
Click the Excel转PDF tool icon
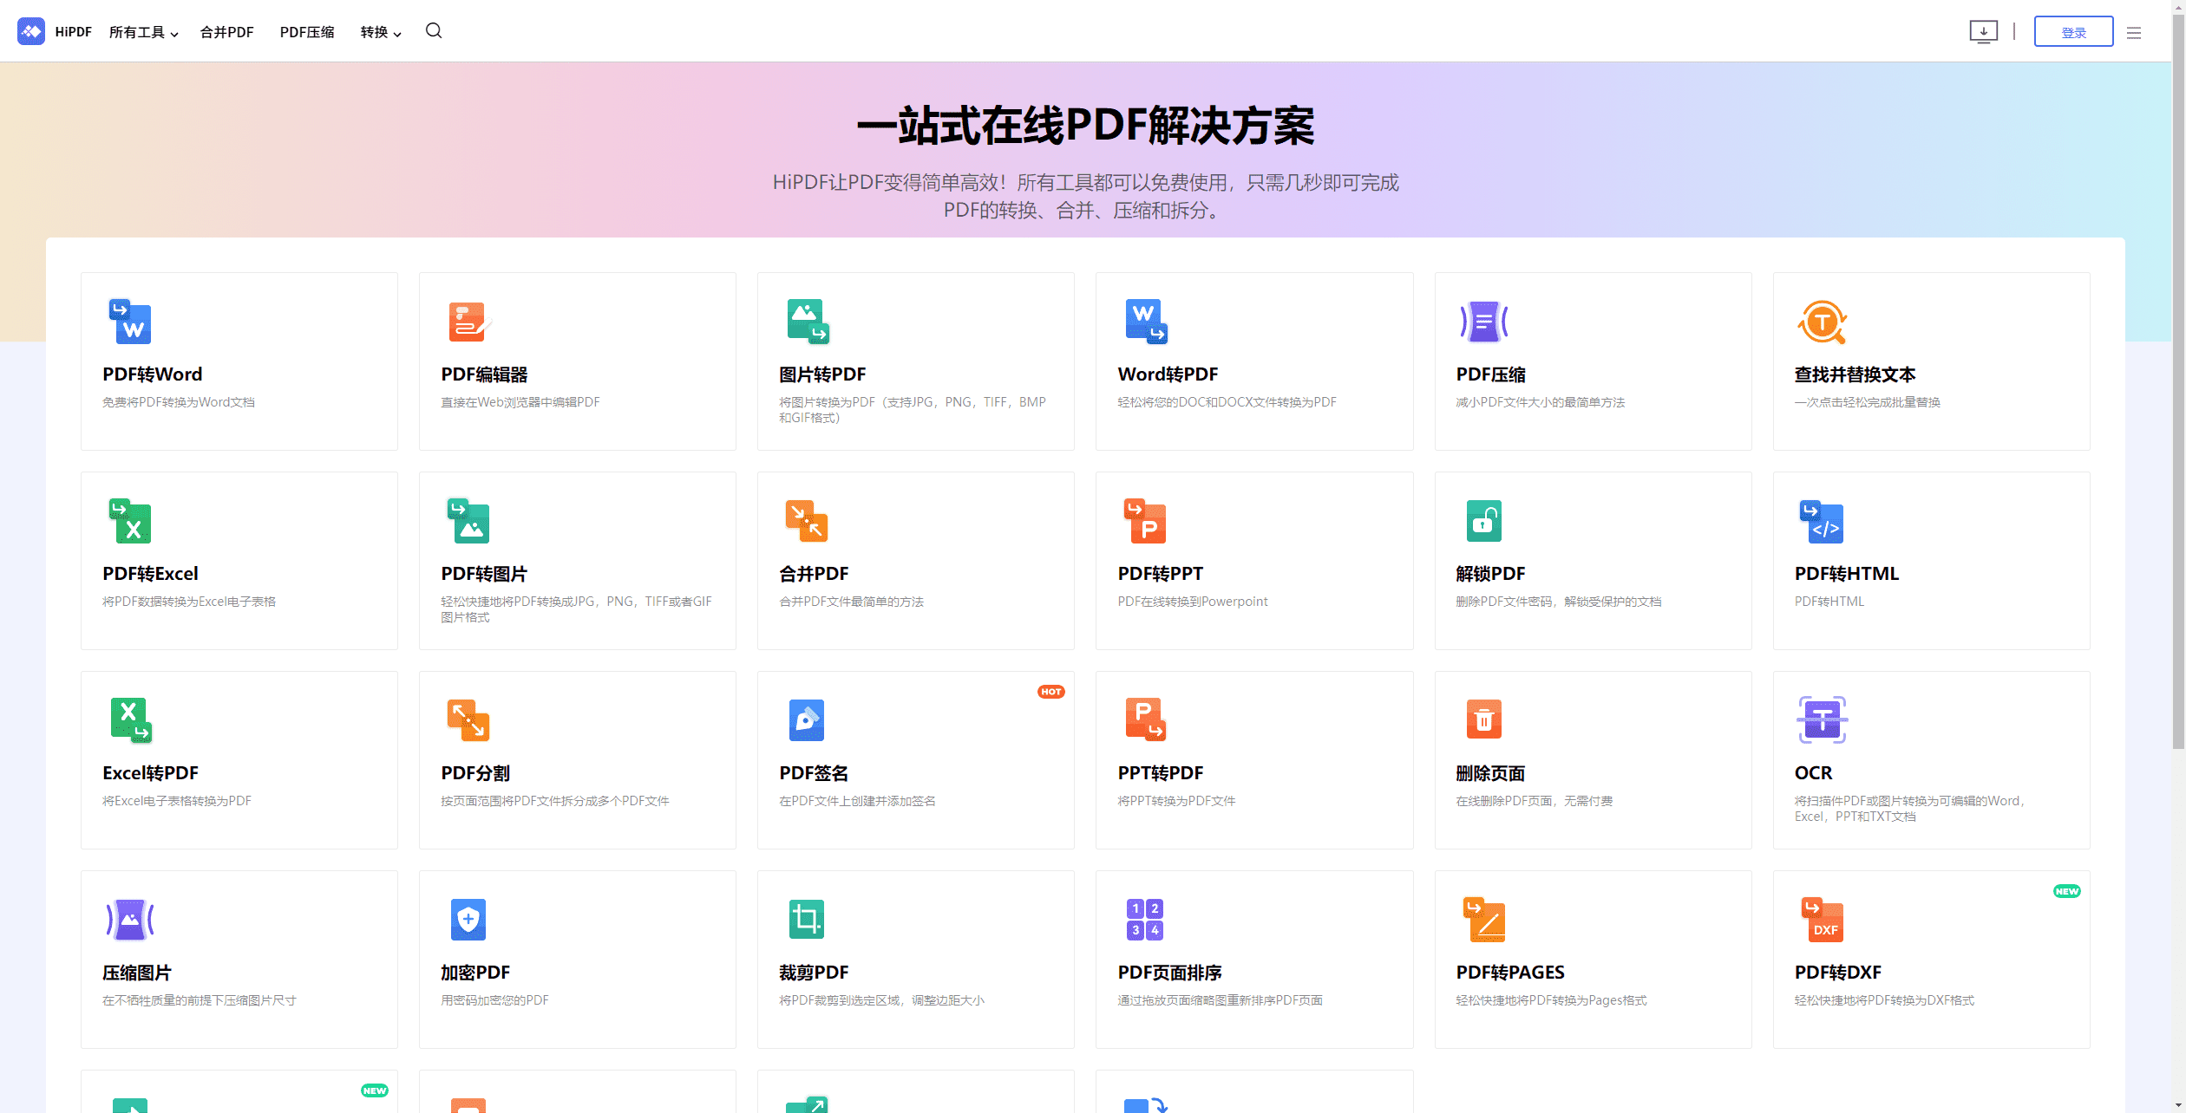click(131, 720)
